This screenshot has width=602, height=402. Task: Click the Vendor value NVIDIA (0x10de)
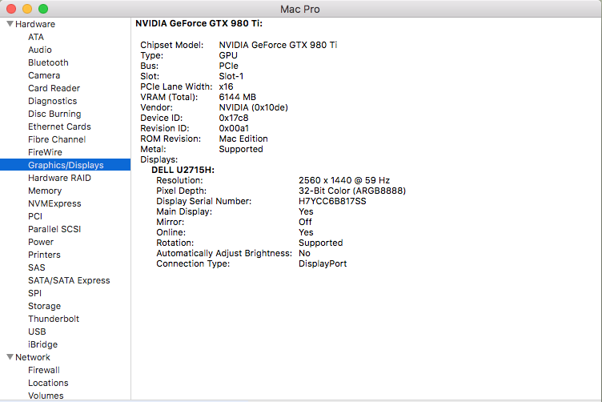pos(254,107)
